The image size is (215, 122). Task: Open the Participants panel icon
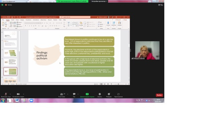tap(61, 94)
